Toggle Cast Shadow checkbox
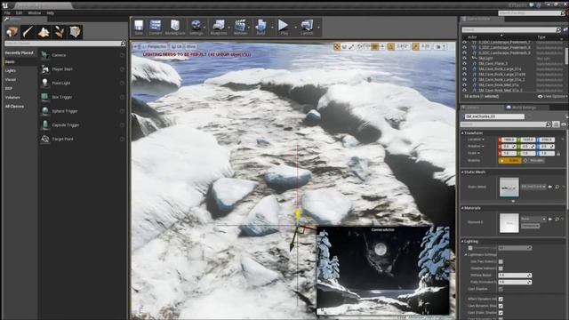569x320 pixels. point(501,289)
